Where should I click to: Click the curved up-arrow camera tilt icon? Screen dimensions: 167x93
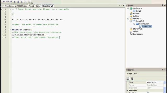[11, 2]
